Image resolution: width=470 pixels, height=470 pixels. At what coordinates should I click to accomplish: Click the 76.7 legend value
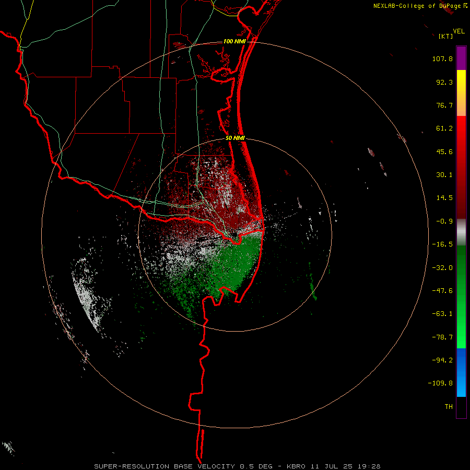pos(444,105)
